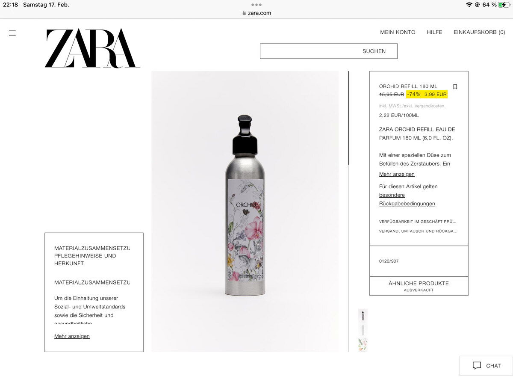The width and height of the screenshot is (513, 385).
Task: Bookmark the Orchid Refill product
Action: [x=455, y=86]
